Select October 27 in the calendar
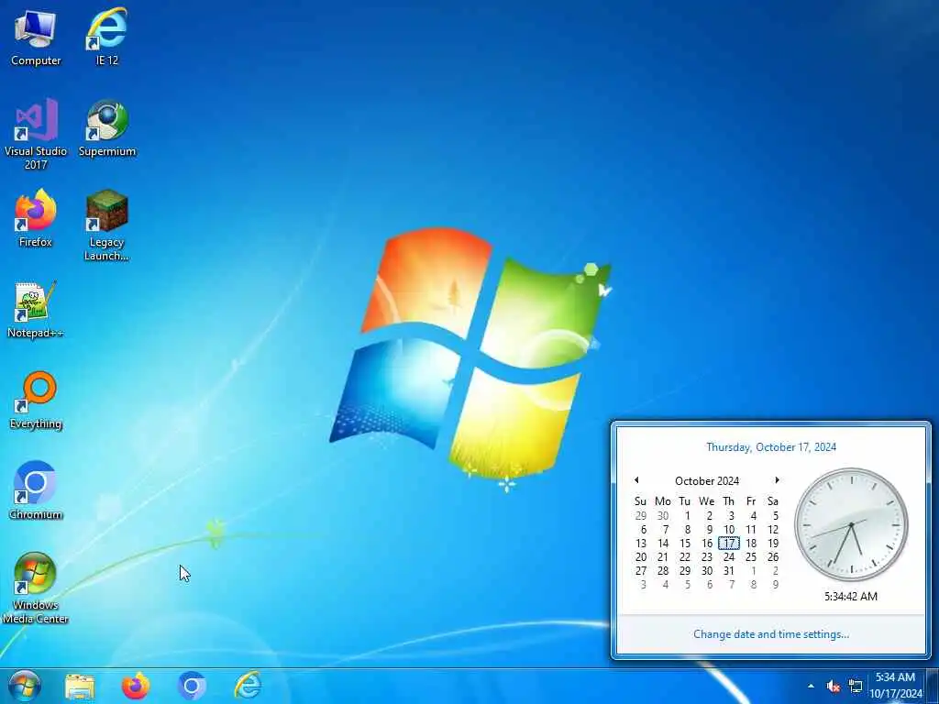 pos(641,570)
